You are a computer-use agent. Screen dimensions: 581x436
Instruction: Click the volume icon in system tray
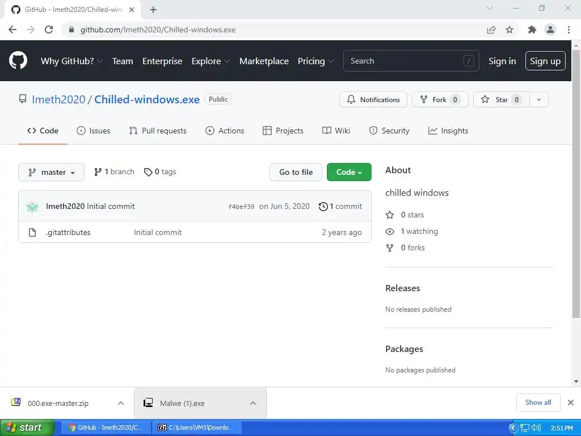tap(536, 427)
